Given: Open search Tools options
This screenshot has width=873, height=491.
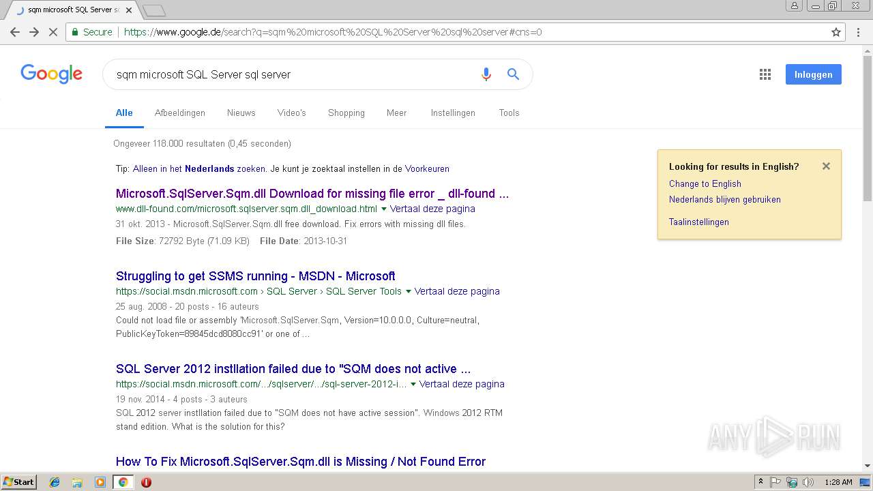Looking at the screenshot, I should point(509,113).
